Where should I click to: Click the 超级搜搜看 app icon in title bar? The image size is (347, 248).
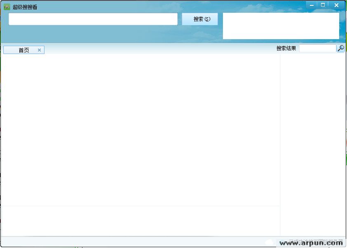7,7
